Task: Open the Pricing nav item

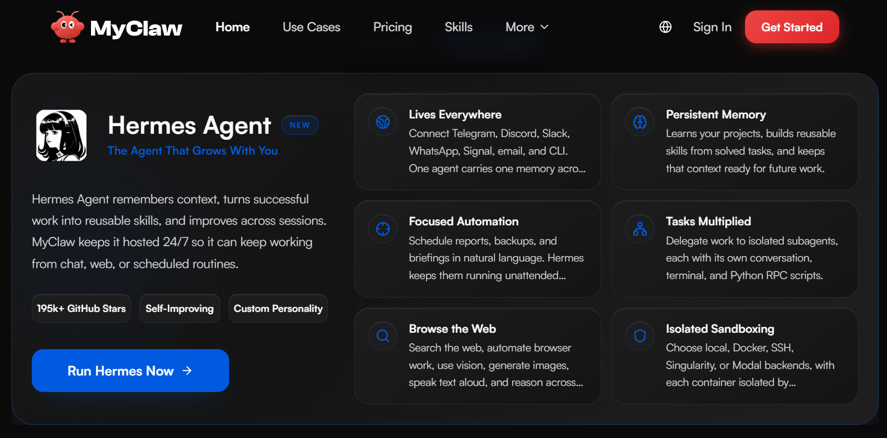Action: coord(393,27)
